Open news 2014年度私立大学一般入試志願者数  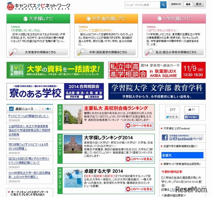tap(29, 175)
